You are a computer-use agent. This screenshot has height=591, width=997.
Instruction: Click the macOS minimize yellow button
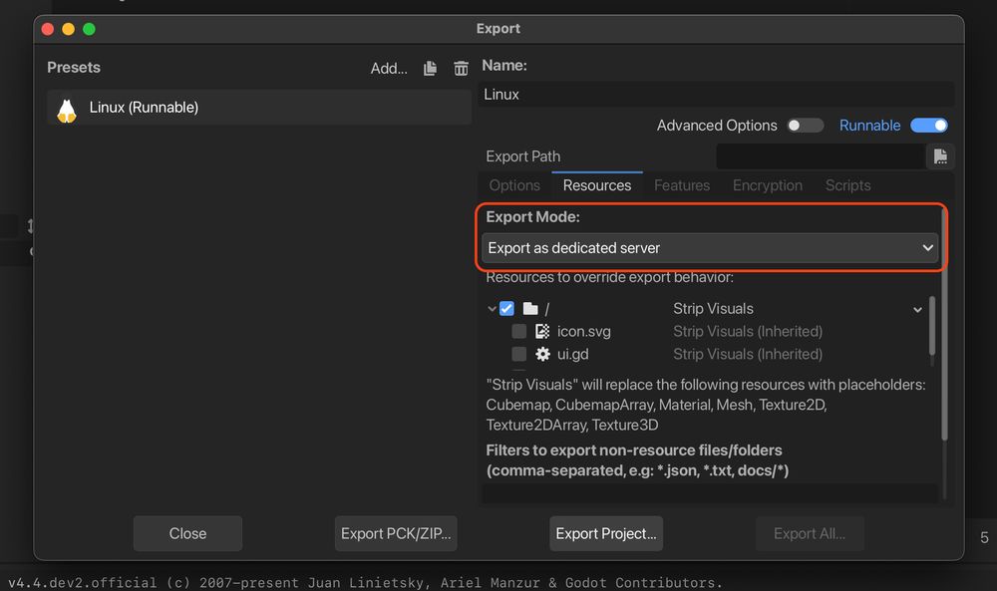point(68,29)
